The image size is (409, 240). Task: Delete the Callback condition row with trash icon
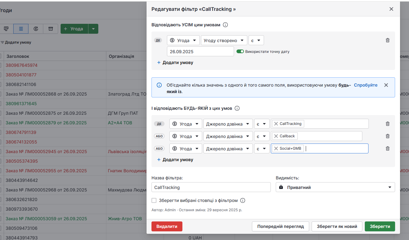(x=387, y=136)
